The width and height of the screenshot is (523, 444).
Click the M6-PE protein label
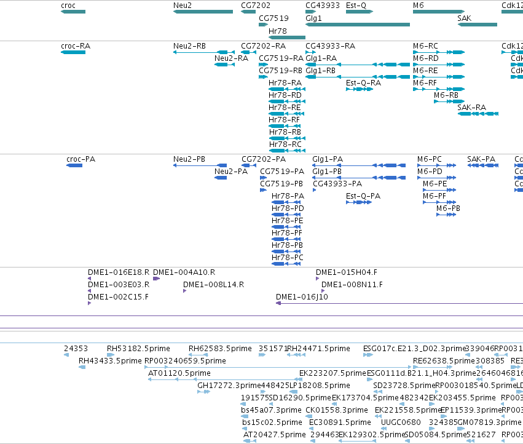435,184
